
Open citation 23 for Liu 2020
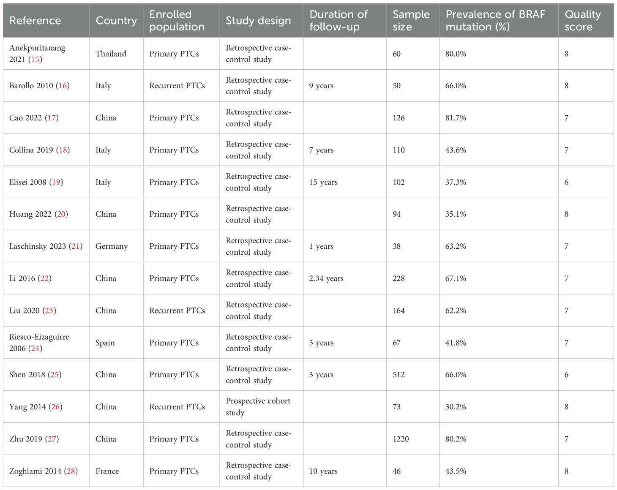click(49, 310)
